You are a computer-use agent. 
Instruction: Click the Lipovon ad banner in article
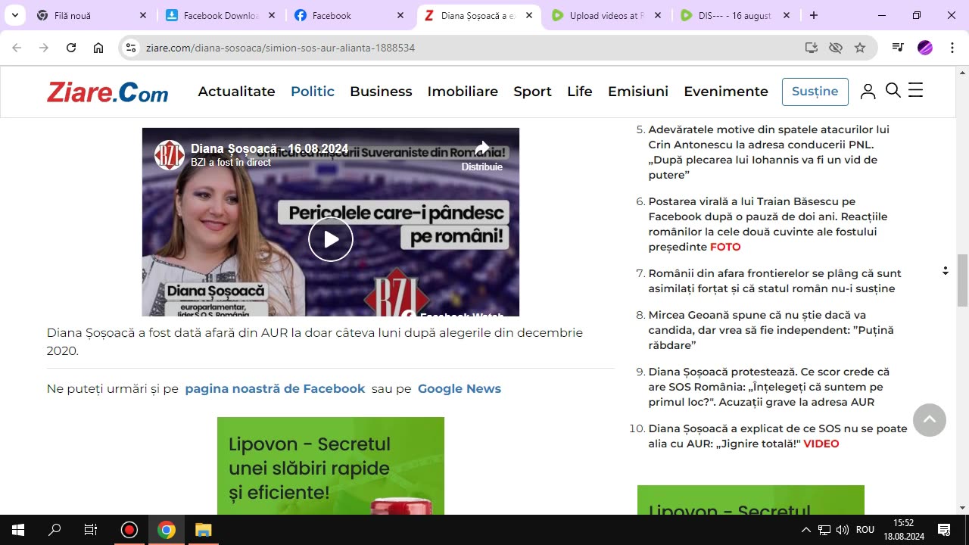(x=331, y=466)
